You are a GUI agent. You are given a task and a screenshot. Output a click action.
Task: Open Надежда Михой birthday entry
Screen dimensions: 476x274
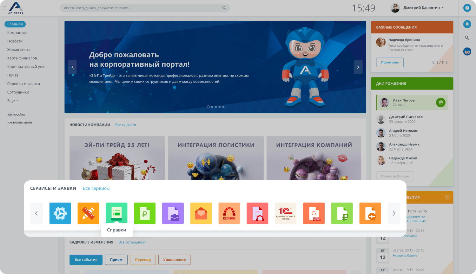(x=412, y=160)
